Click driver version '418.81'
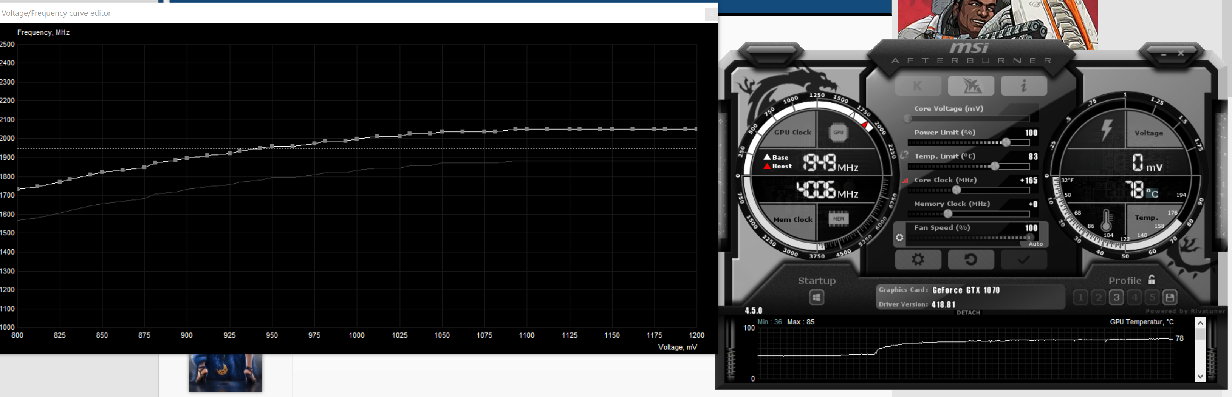 coord(943,305)
